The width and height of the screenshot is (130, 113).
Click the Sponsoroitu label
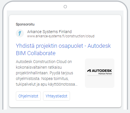click(25, 24)
